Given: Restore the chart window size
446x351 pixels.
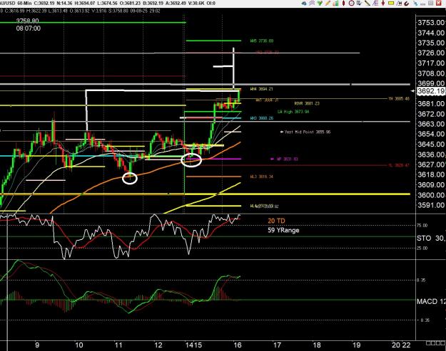Looking at the screenshot, I should point(431,4).
